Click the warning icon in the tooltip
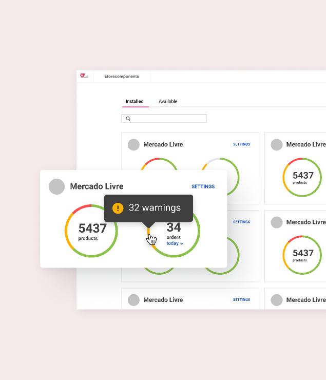This screenshot has width=326, height=380. tap(118, 208)
